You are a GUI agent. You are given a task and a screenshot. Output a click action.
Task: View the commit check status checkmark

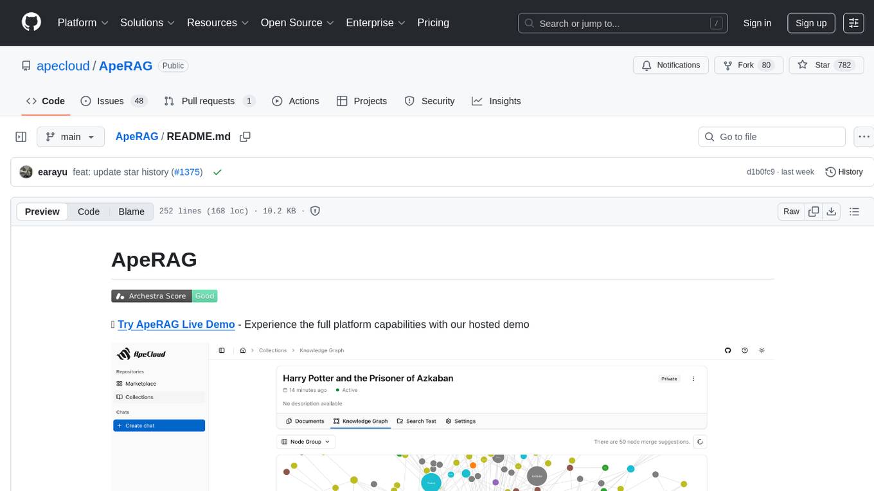217,172
